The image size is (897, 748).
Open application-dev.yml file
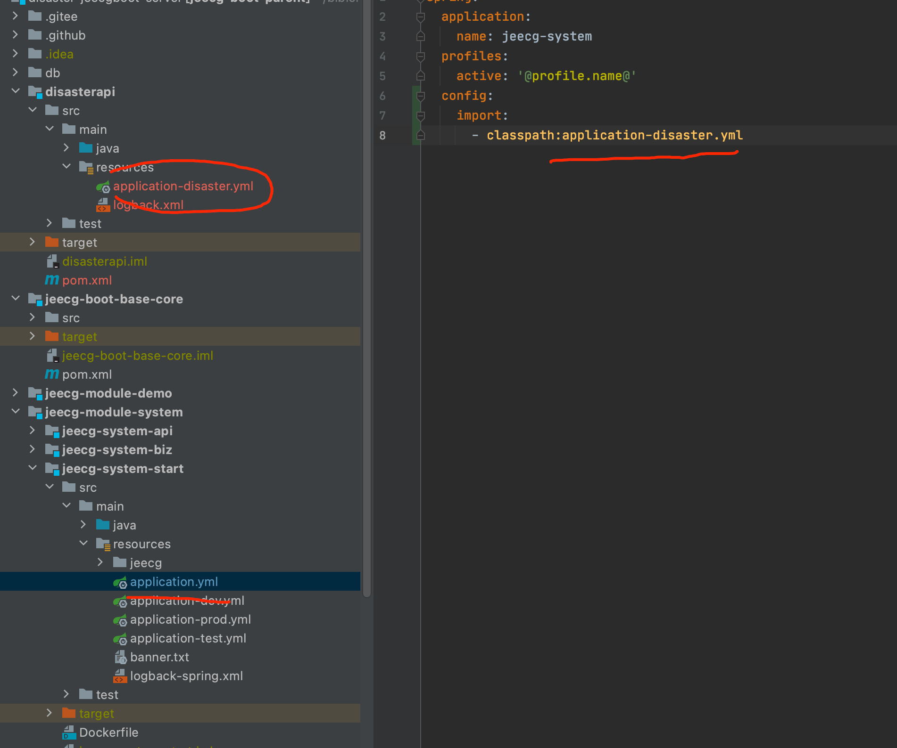187,601
